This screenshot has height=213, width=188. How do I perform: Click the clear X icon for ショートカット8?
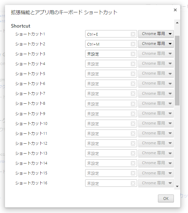(133, 104)
